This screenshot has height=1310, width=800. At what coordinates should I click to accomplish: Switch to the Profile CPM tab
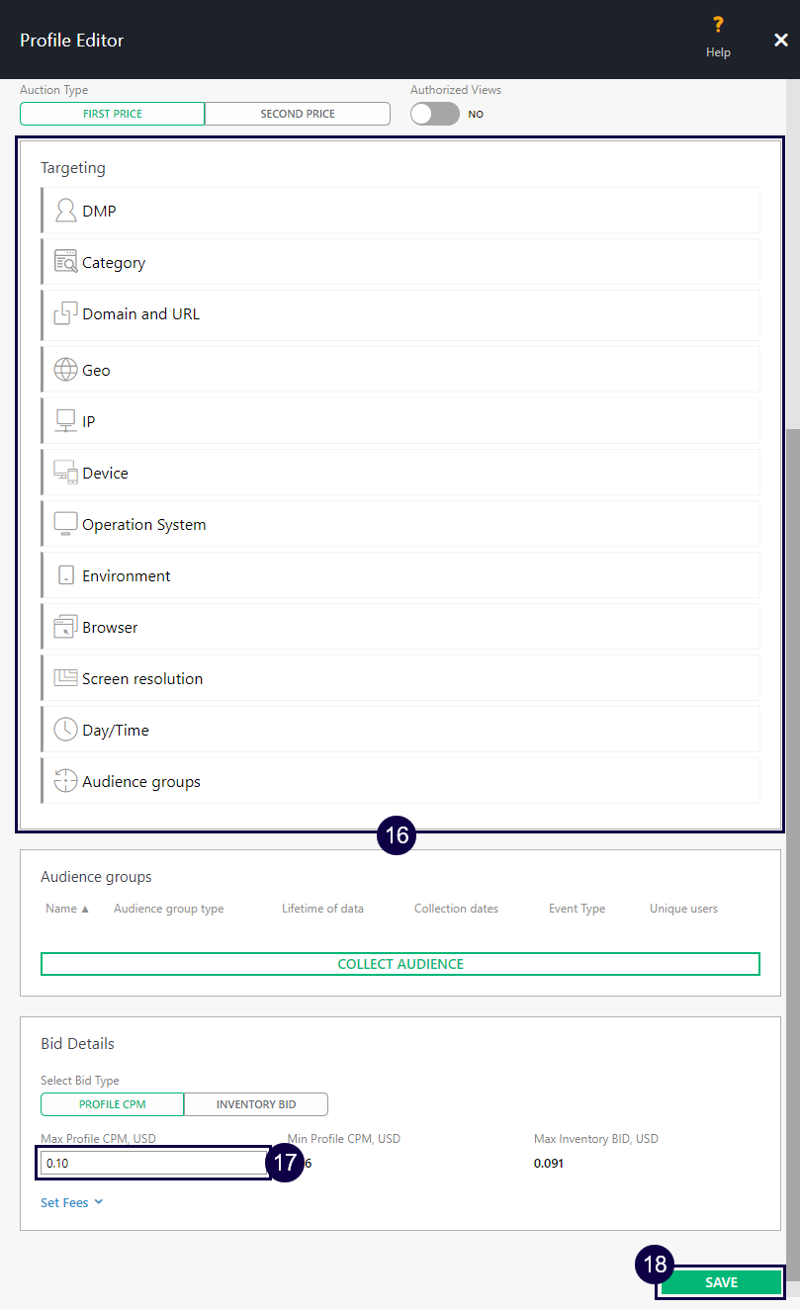(x=113, y=1104)
